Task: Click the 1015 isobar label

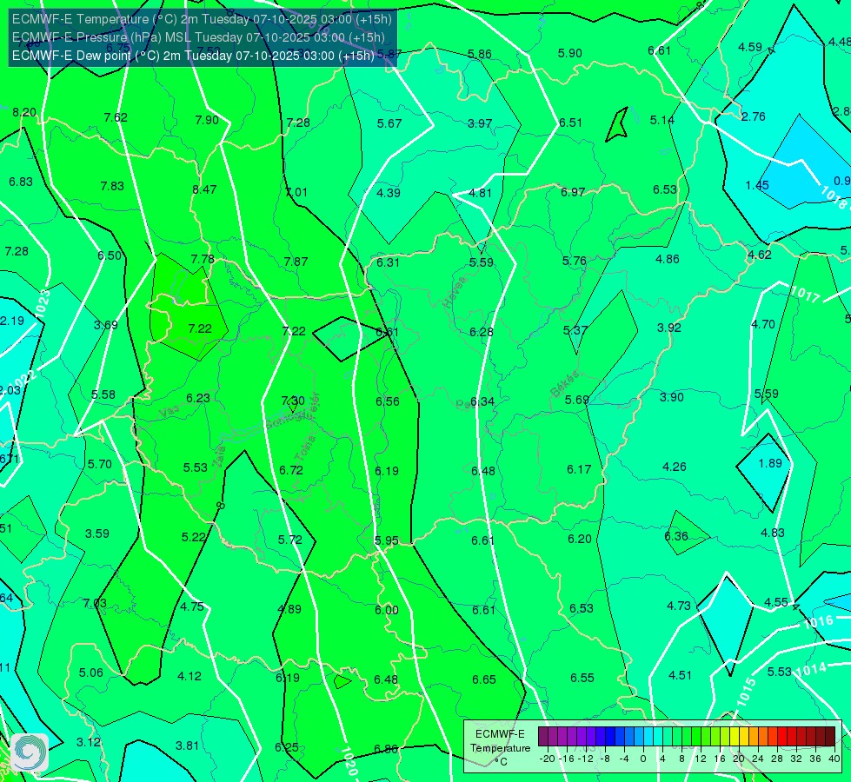Action: (746, 693)
